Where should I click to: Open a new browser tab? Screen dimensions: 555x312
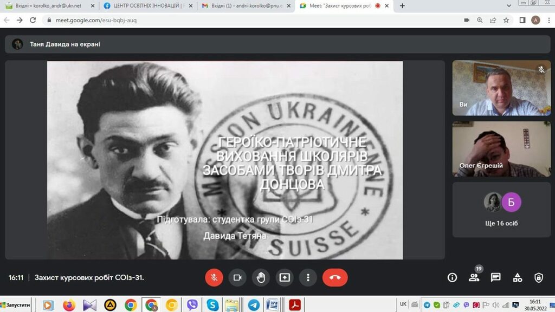(402, 6)
